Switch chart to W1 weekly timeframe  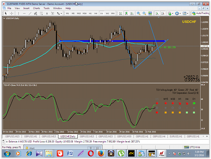tap(107, 14)
